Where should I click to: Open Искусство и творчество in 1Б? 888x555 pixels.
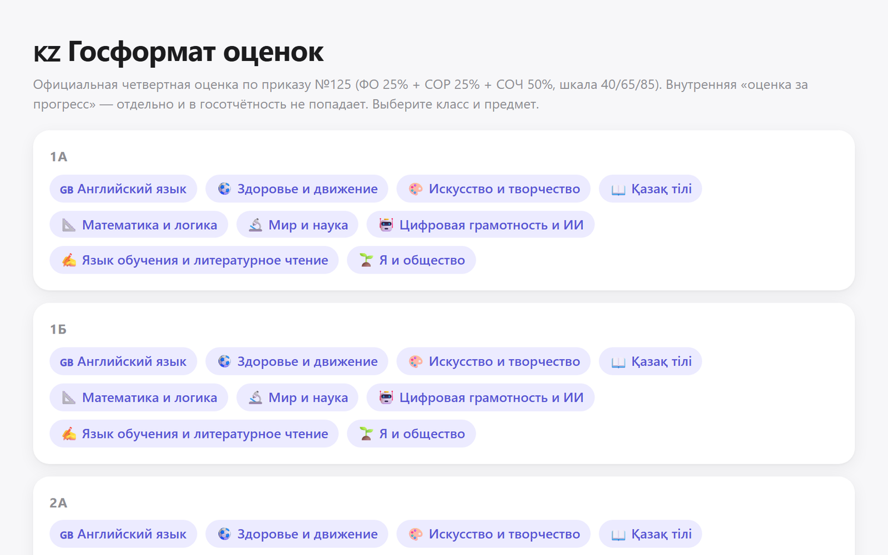point(493,361)
